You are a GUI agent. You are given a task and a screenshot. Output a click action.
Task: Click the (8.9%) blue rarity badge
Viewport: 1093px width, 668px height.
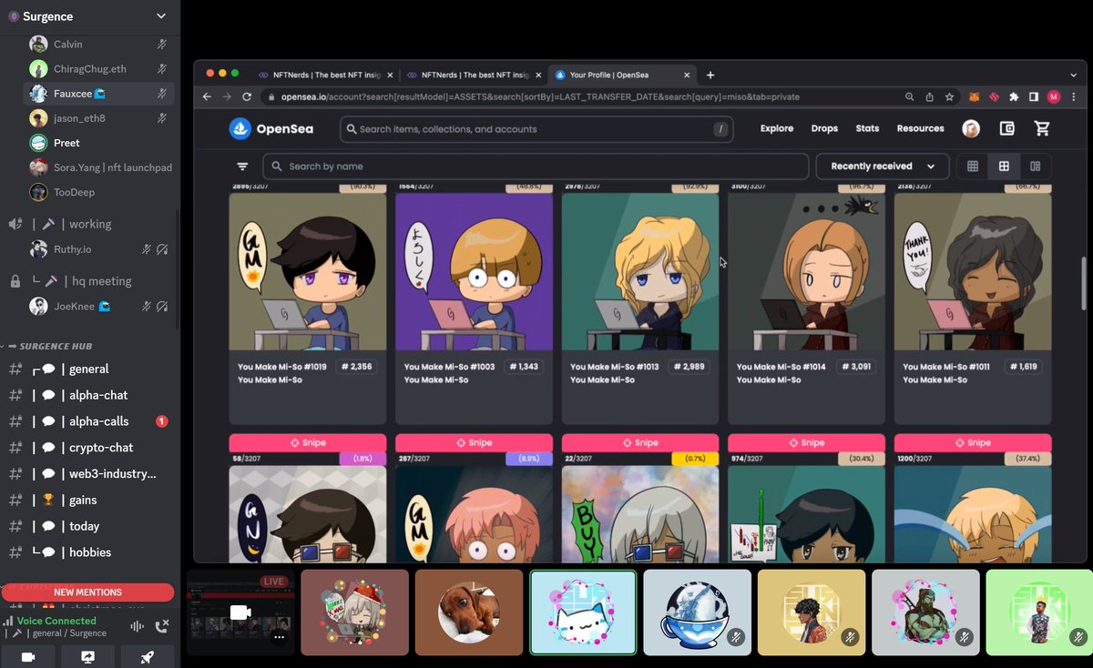[528, 458]
